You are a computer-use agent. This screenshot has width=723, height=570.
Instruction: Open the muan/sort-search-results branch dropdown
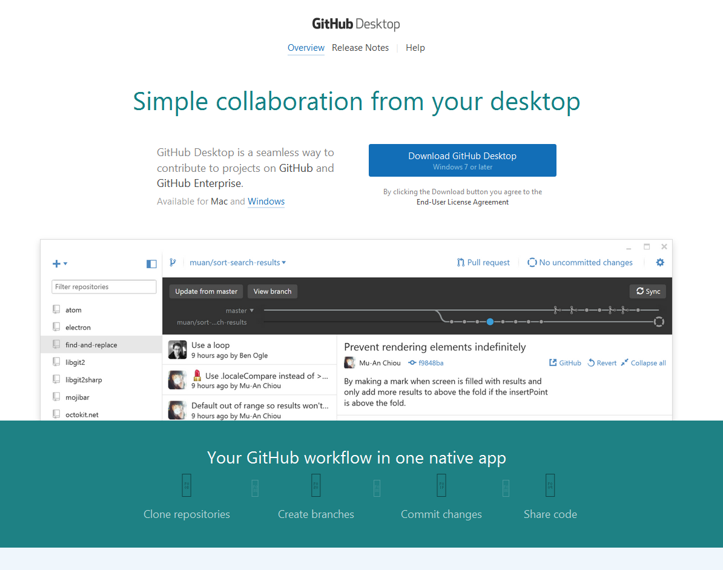(237, 263)
